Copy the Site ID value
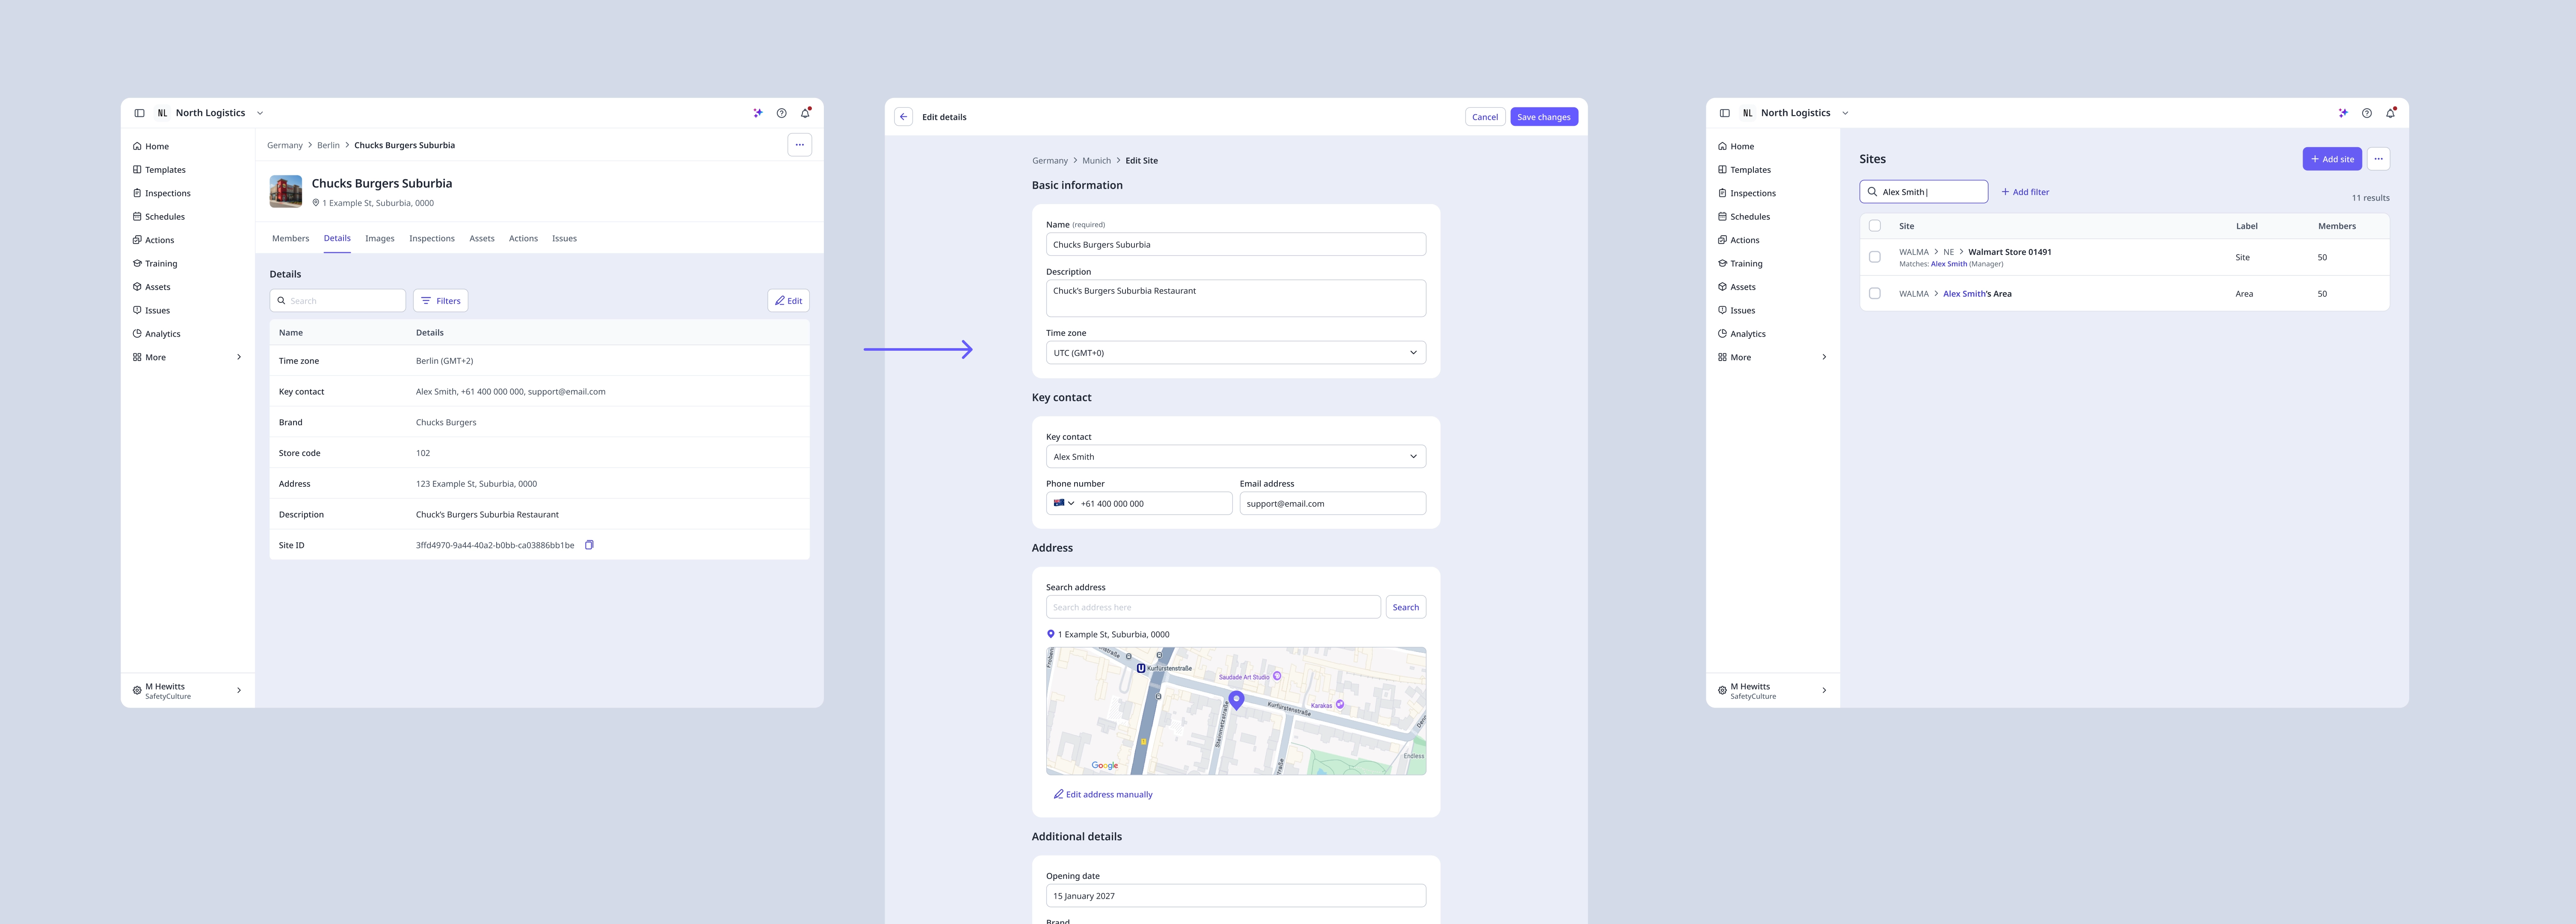2576x924 pixels. pos(589,545)
